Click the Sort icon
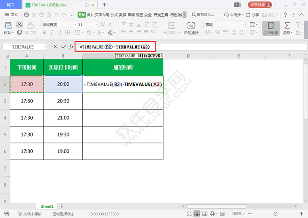 pos(298,33)
